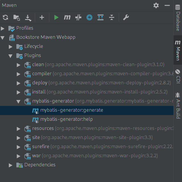
Task: Select the 'Lifecycle' label
Action: tap(34, 46)
